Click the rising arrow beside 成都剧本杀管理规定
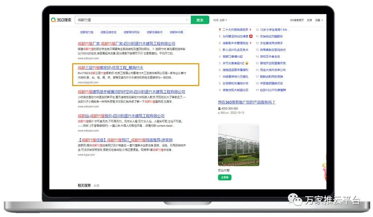Image resolution: width=373 pixels, height=217 pixels. pos(250,43)
